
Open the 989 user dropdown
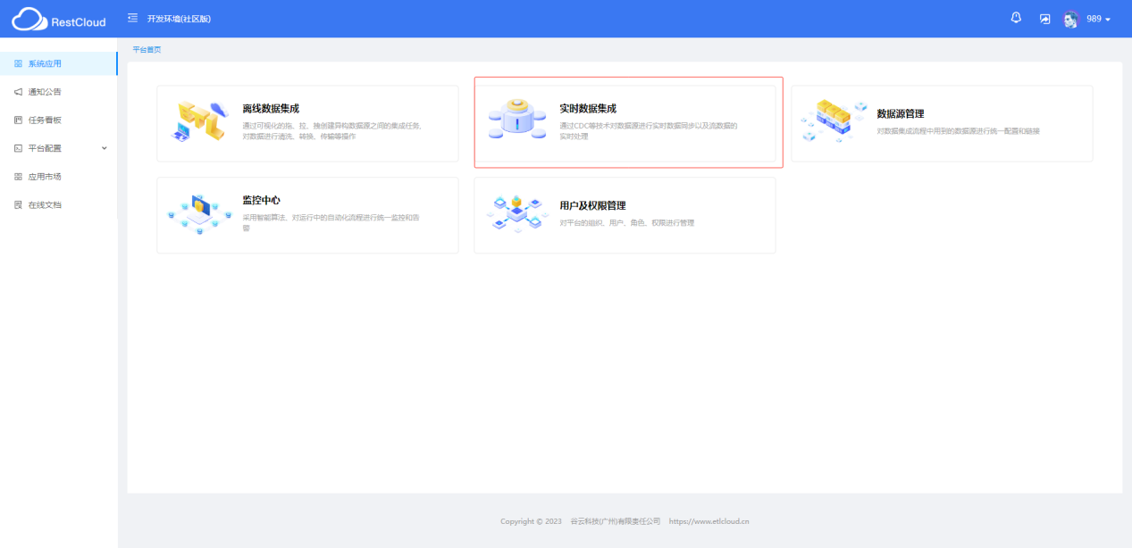pyautogui.click(x=1098, y=19)
